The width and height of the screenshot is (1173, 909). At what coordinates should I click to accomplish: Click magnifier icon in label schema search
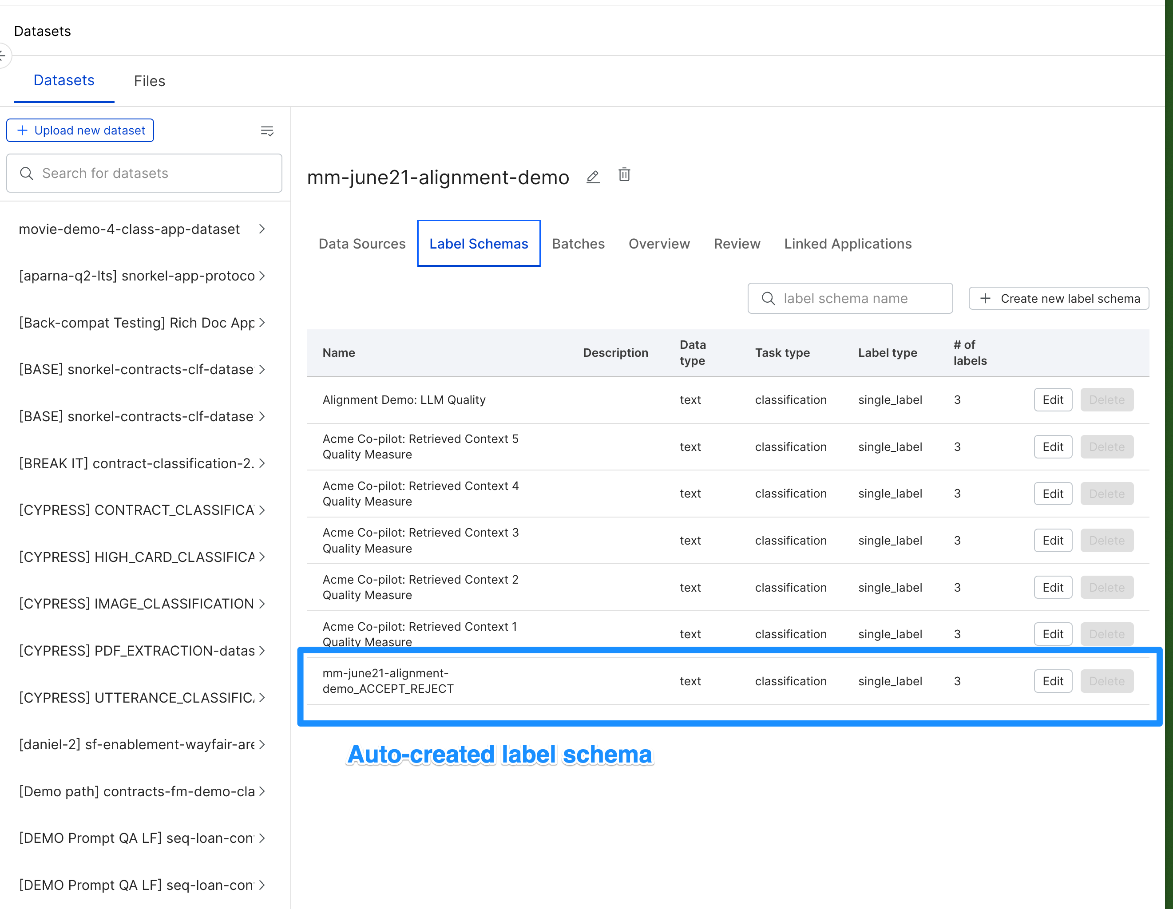768,299
